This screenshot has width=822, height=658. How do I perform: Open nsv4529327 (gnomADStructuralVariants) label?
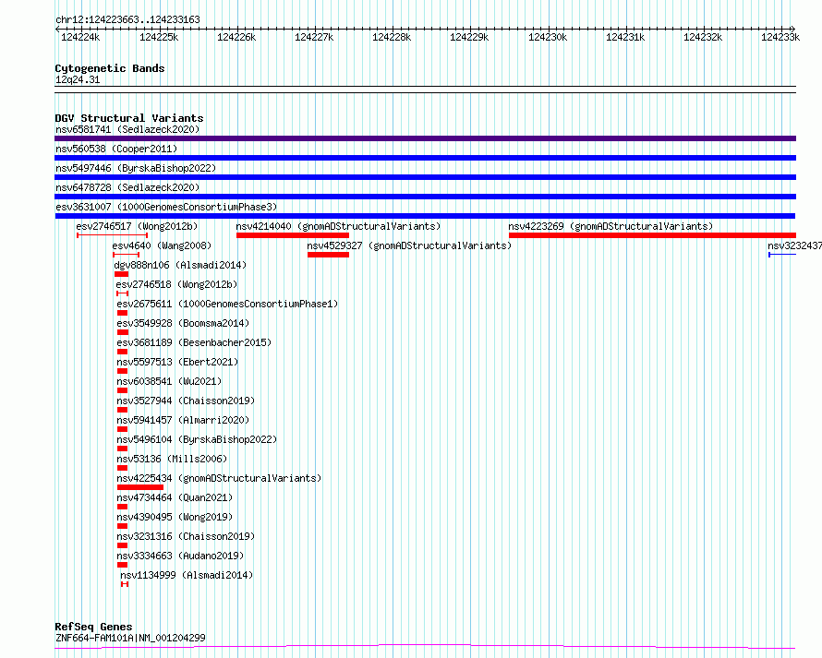tap(409, 245)
